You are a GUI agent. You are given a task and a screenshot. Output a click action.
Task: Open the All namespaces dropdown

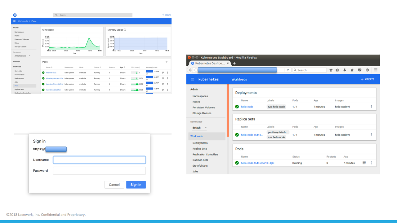(x=22, y=56)
